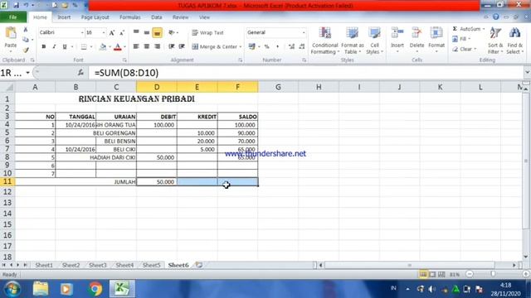Open the Windows Start button
This screenshot has height=298, width=531.
[12, 289]
